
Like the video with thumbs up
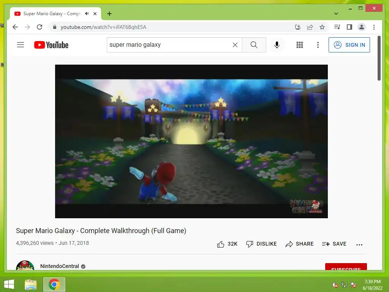pos(227,244)
